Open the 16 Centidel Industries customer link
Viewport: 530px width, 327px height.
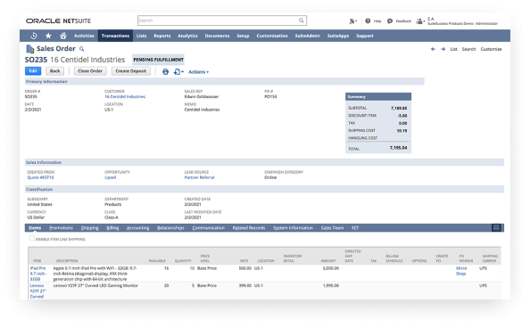[x=125, y=97]
